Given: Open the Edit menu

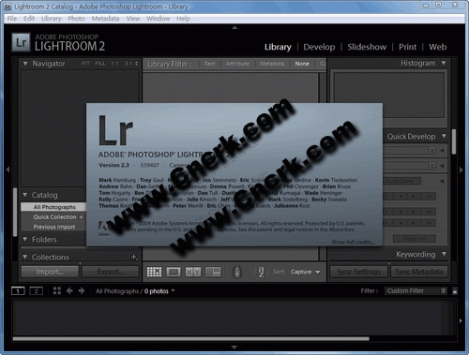Looking at the screenshot, I should click(x=29, y=19).
